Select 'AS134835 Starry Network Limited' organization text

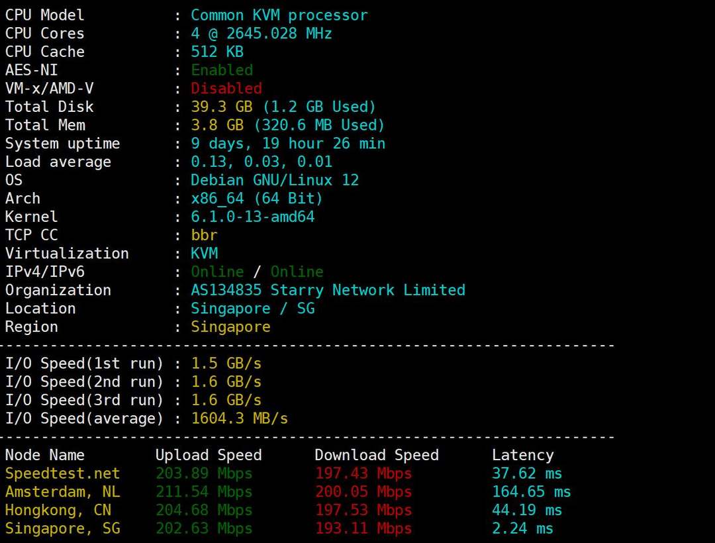328,290
